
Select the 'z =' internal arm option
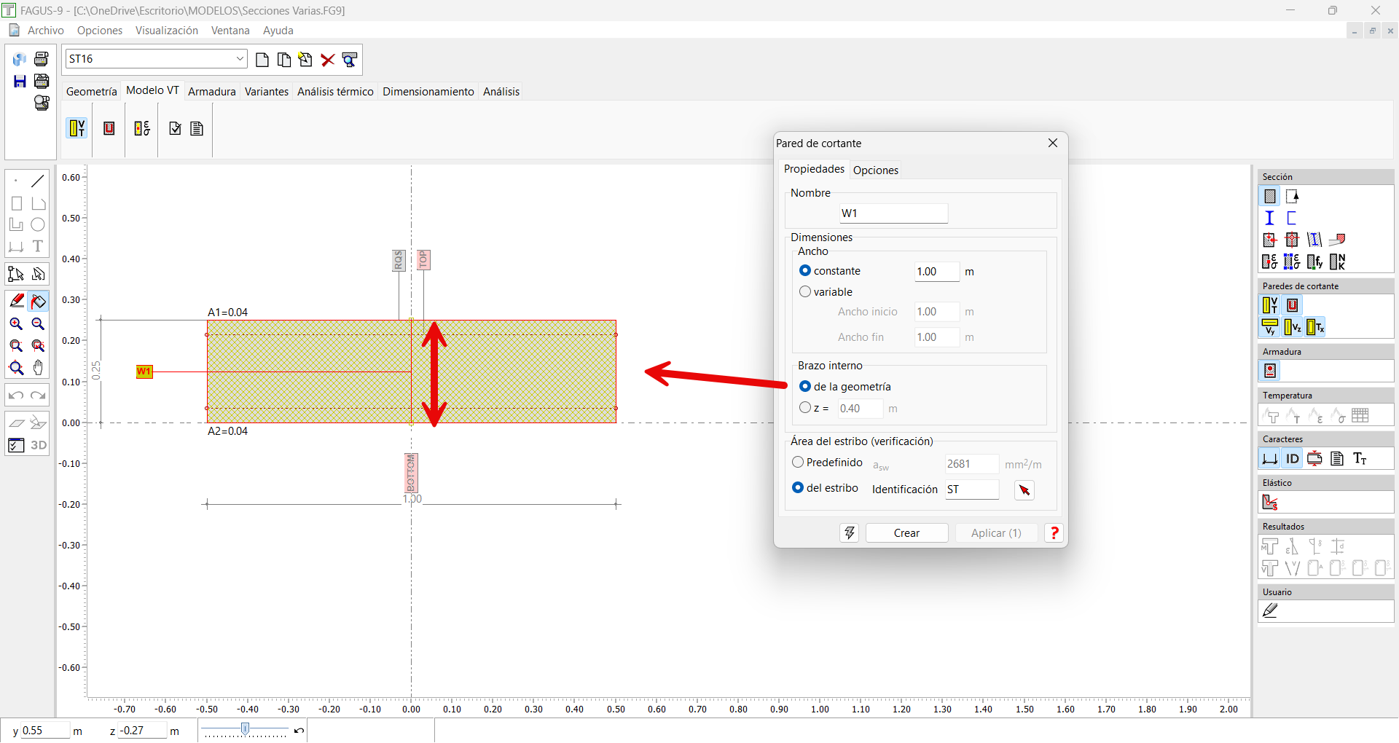coord(805,408)
